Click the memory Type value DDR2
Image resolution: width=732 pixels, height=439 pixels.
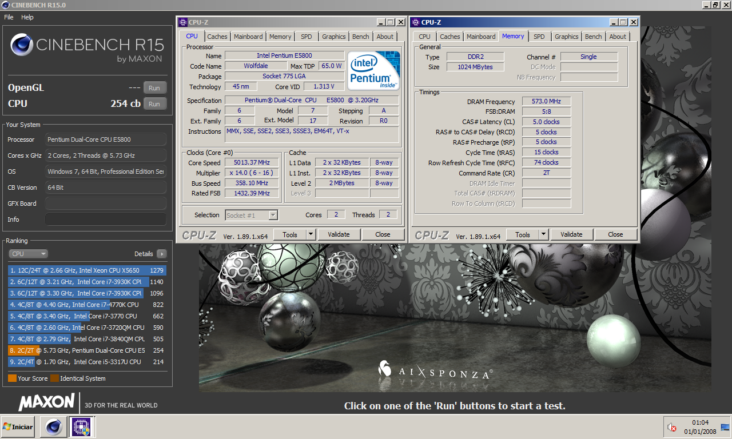point(475,57)
